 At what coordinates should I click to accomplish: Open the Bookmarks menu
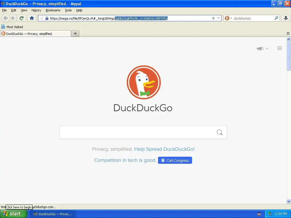(x=53, y=10)
